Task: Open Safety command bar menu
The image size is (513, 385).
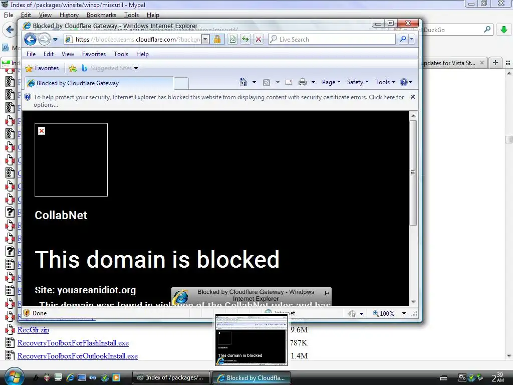Action: click(x=358, y=82)
